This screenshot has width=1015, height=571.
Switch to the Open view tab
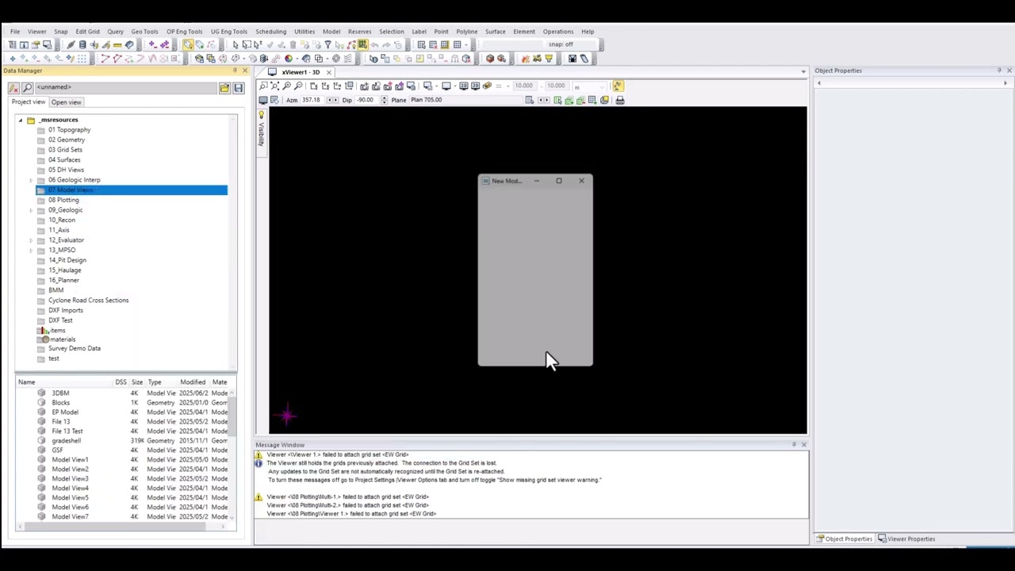(x=66, y=102)
